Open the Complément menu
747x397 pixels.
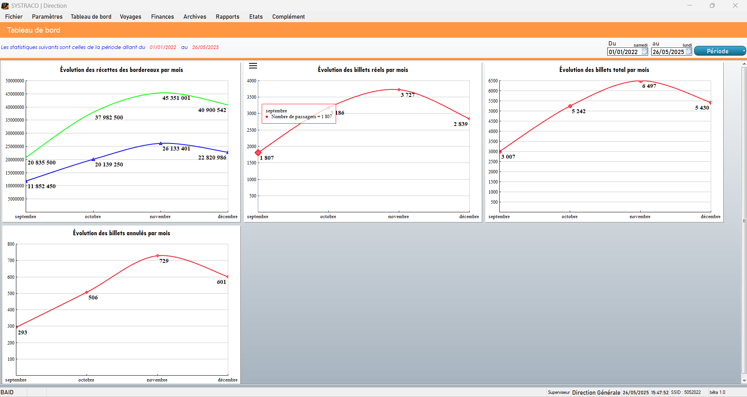point(288,17)
